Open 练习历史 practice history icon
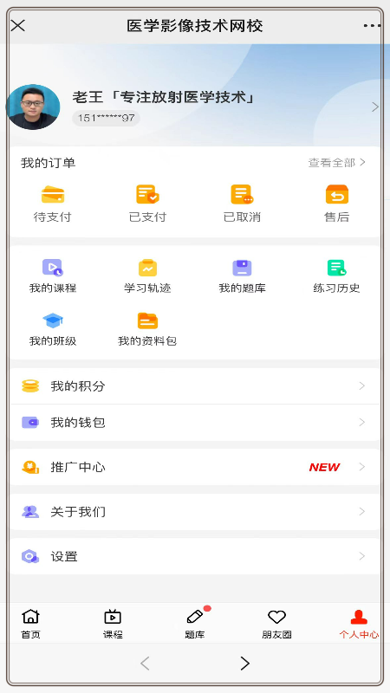 click(337, 268)
